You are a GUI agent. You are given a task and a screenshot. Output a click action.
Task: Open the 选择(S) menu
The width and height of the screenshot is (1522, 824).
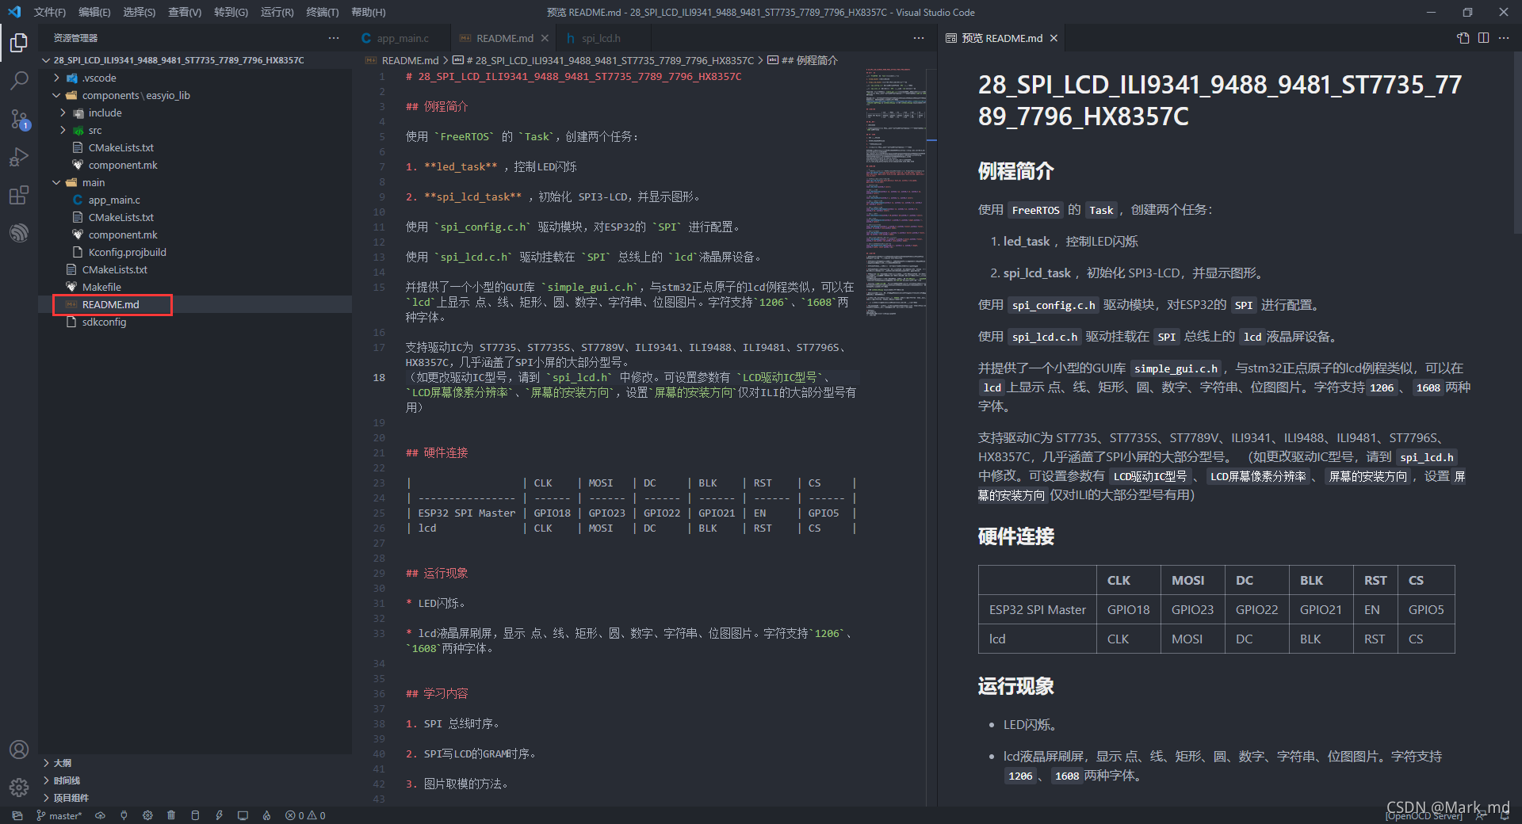pyautogui.click(x=139, y=12)
